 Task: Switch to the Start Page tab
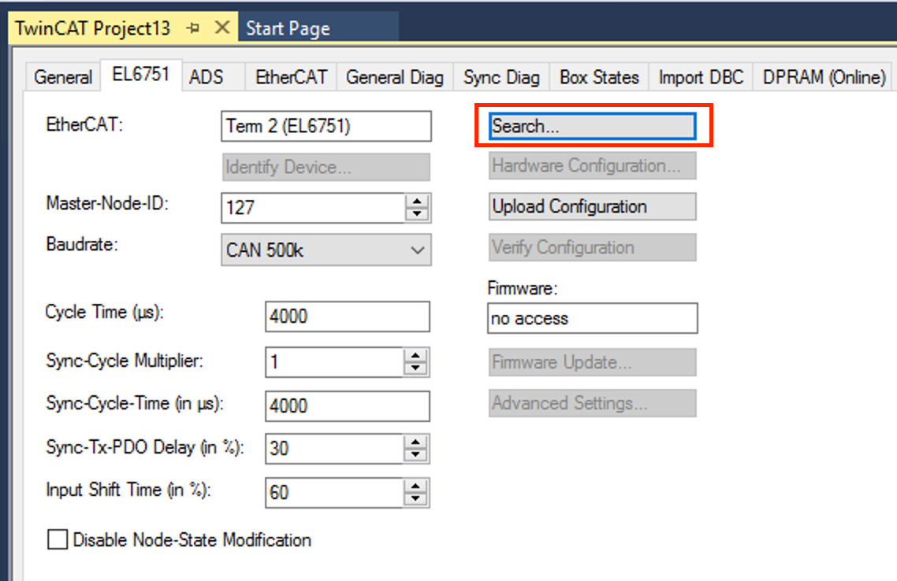tap(288, 29)
